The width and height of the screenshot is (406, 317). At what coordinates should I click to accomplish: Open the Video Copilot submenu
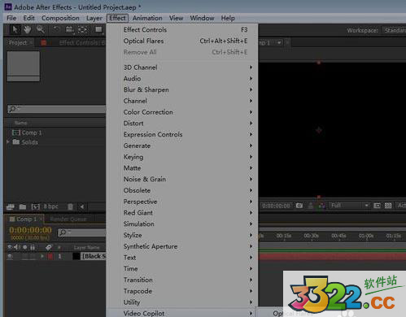click(x=182, y=313)
